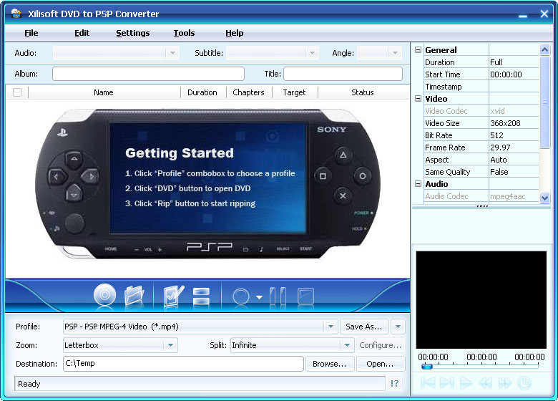
Task: Open the Split Infinite dropdown
Action: point(347,345)
